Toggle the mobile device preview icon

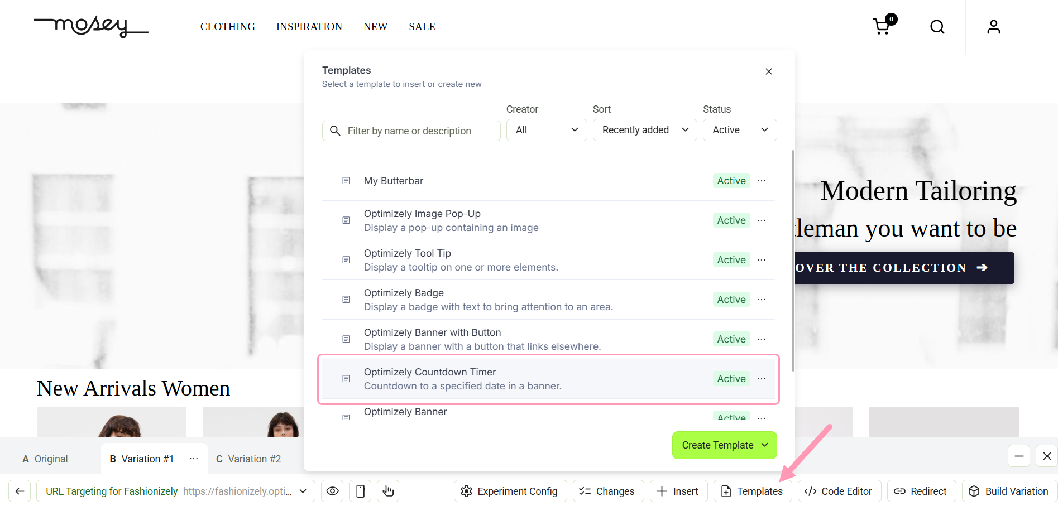tap(360, 491)
